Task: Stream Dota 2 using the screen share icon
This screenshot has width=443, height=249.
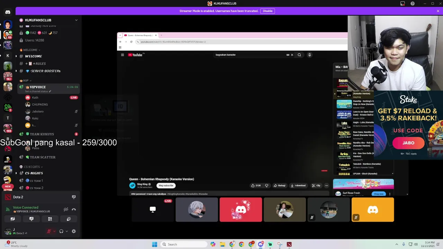Action: click(x=74, y=197)
